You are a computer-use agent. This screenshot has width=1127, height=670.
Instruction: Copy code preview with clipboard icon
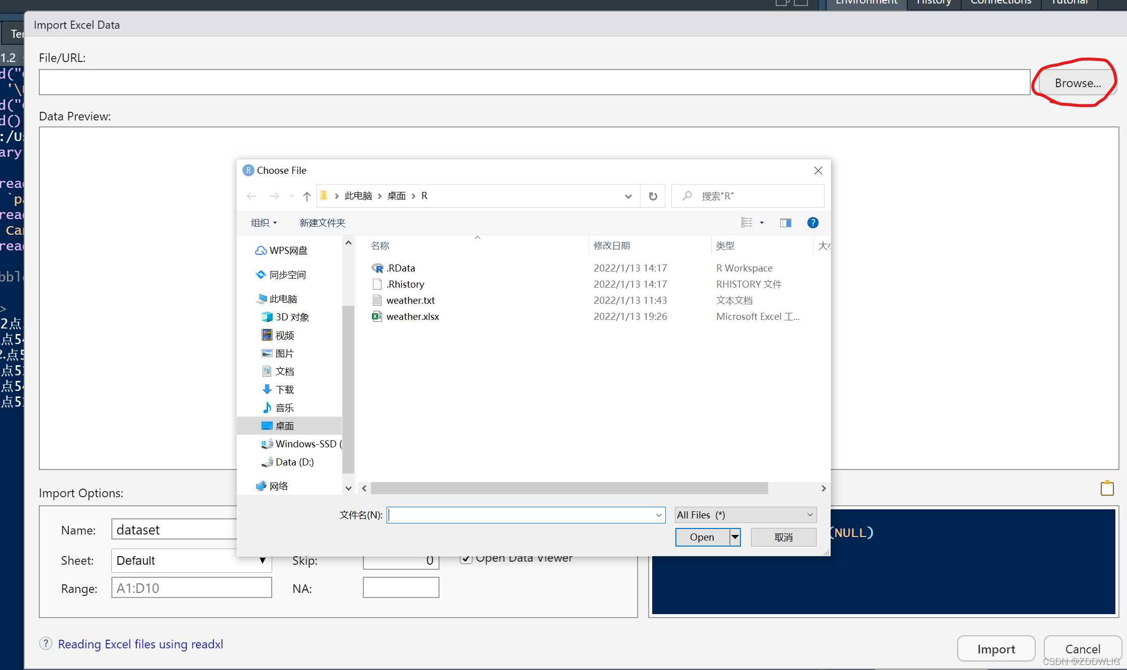point(1107,488)
